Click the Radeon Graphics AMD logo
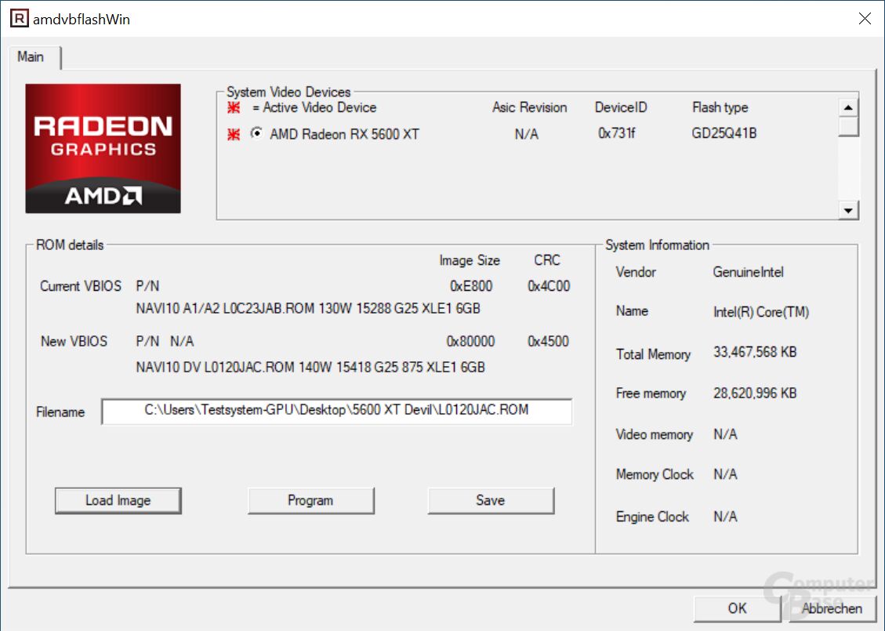Viewport: 885px width, 631px height. [103, 148]
